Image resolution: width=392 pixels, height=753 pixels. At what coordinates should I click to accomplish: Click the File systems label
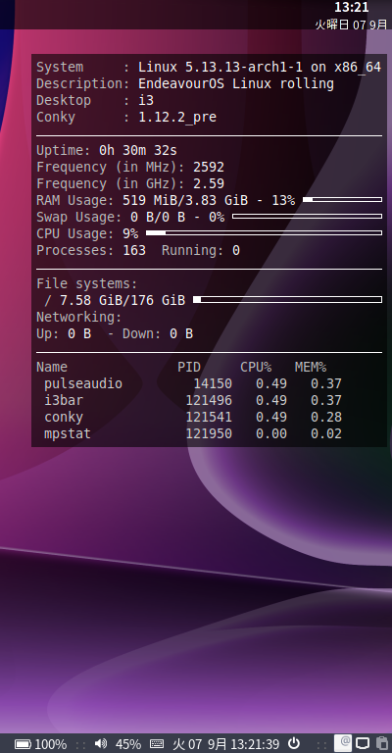tap(87, 283)
